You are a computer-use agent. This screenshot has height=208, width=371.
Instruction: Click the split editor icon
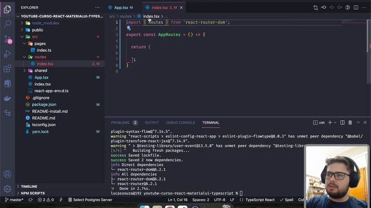click(x=355, y=8)
